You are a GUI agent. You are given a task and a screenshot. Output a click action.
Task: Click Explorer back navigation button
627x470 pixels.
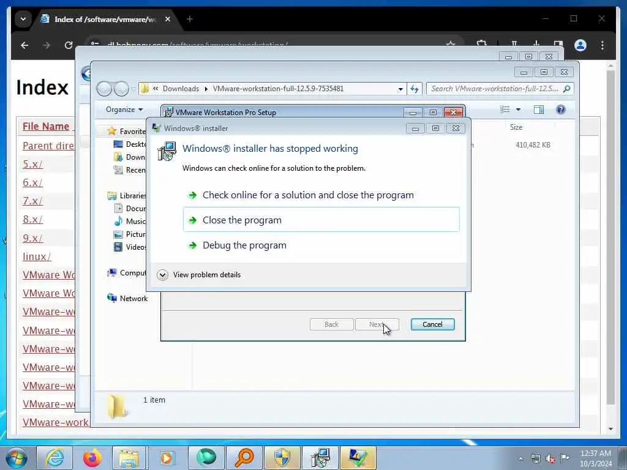tap(104, 89)
